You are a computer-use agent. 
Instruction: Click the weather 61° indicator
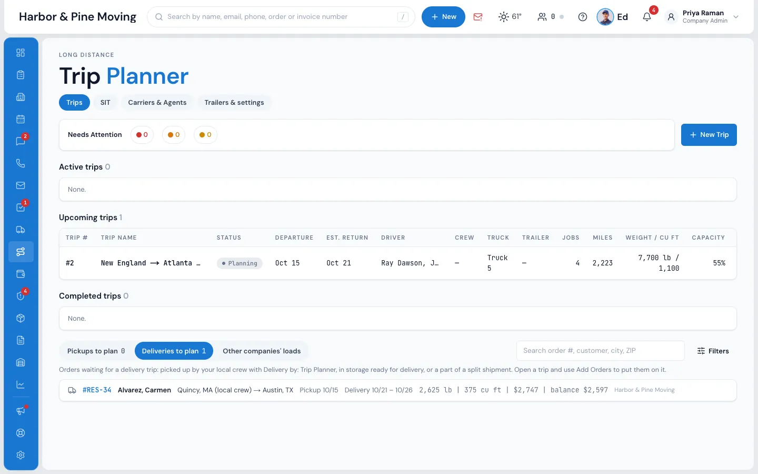pos(510,17)
